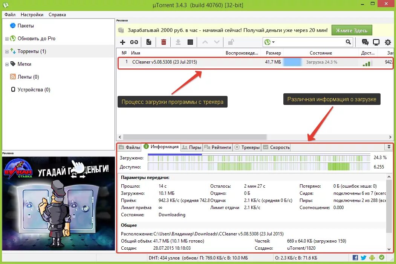This screenshot has height=264, width=396.
Task: Expand the Обновить до Pro node
Action: coord(7,39)
